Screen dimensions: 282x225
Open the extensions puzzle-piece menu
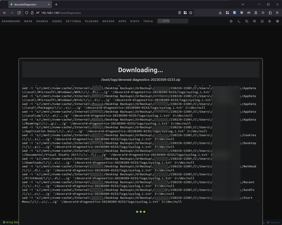tap(270, 13)
